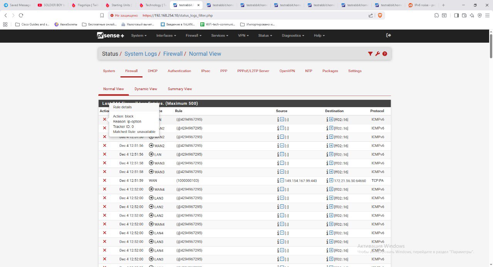Click info icon beside source 149.154.167.99:443
Viewport: 493px width, 267px height.
tap(278, 181)
